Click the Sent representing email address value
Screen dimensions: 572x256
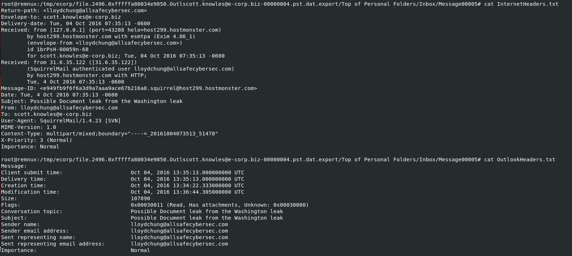point(179,244)
